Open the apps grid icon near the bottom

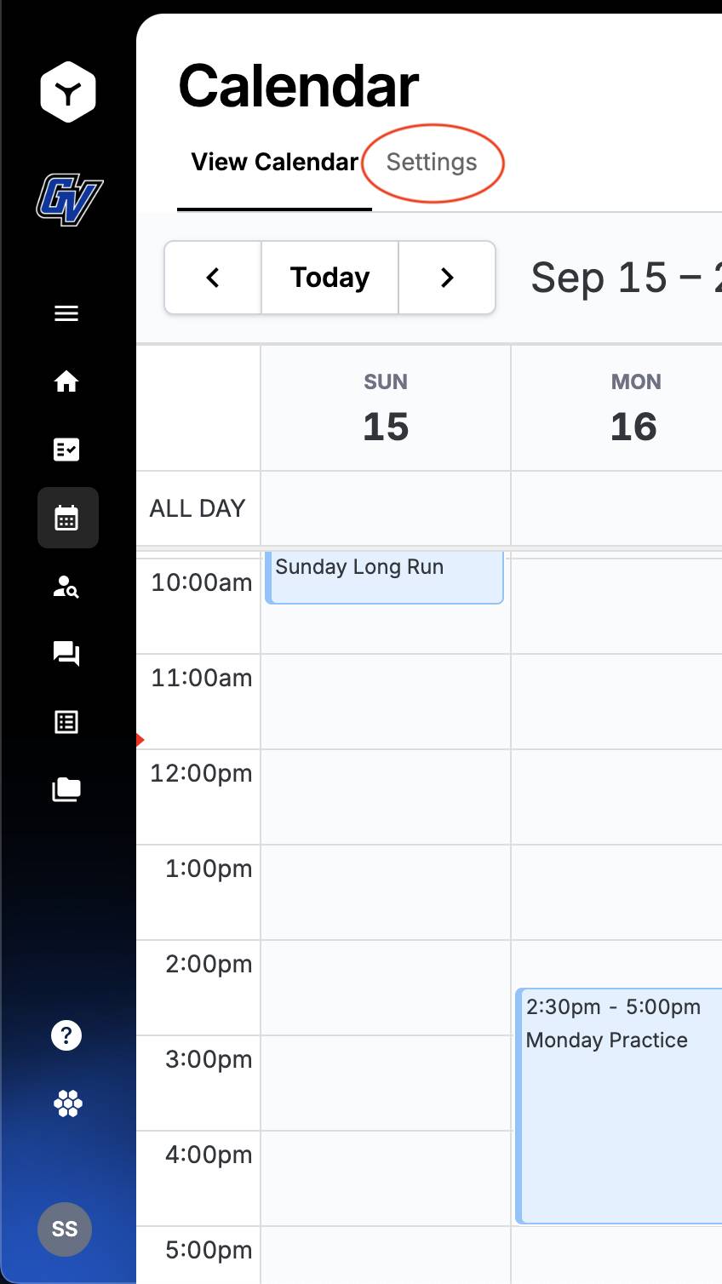(66, 1103)
